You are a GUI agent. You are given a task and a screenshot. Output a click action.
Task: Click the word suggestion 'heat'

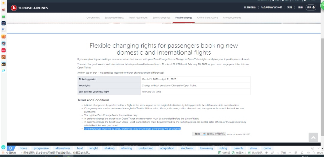point(80,148)
